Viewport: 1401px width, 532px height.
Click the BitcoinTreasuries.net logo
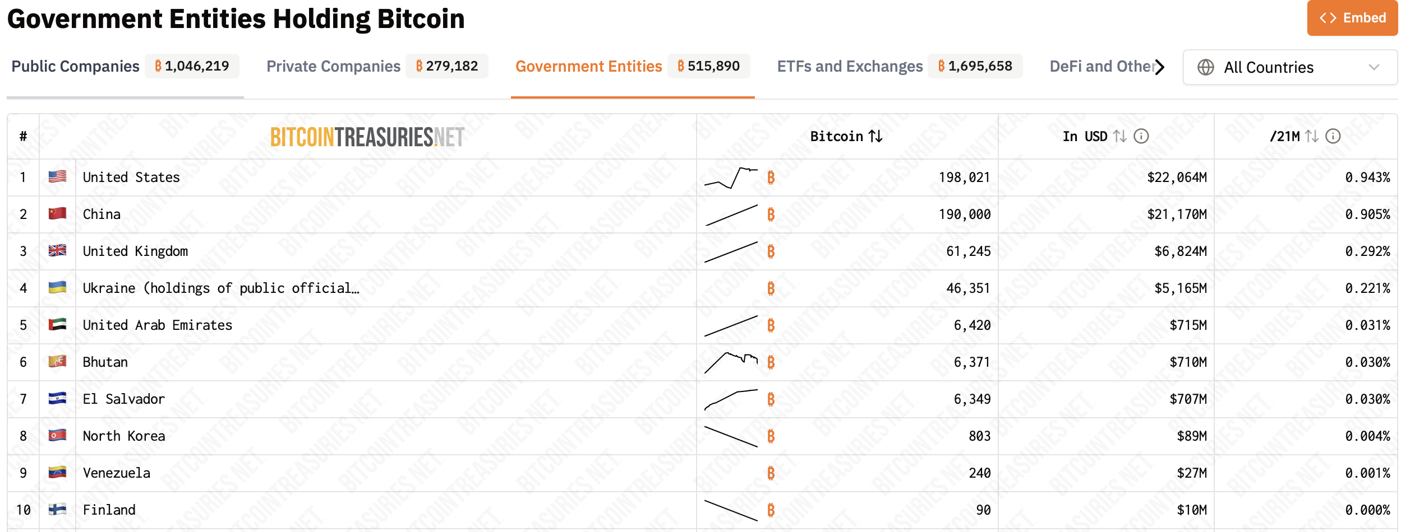pyautogui.click(x=367, y=137)
